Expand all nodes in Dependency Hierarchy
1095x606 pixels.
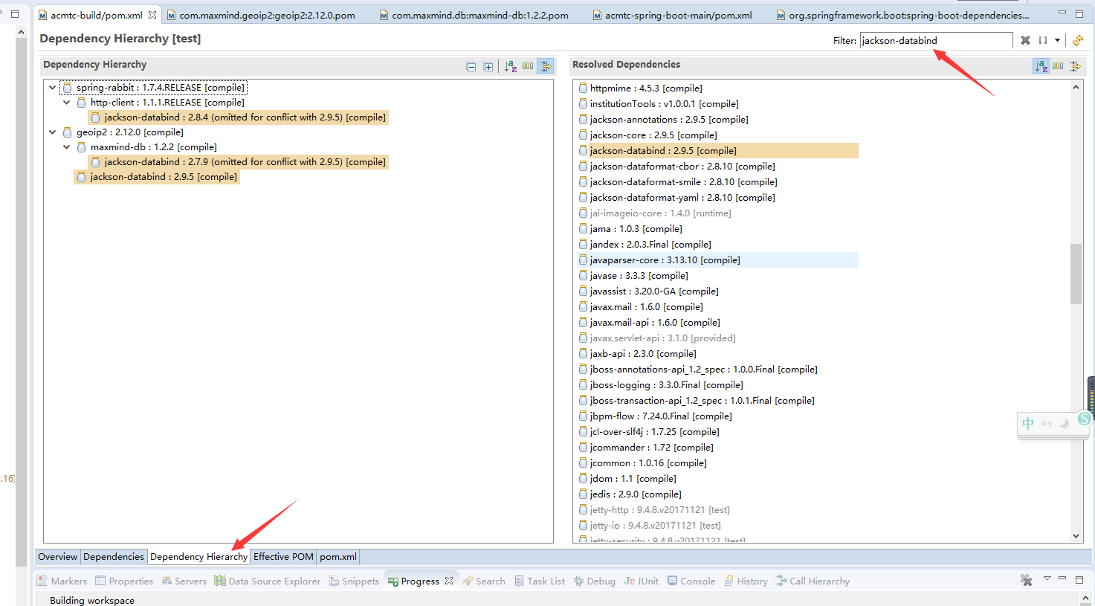pos(488,67)
